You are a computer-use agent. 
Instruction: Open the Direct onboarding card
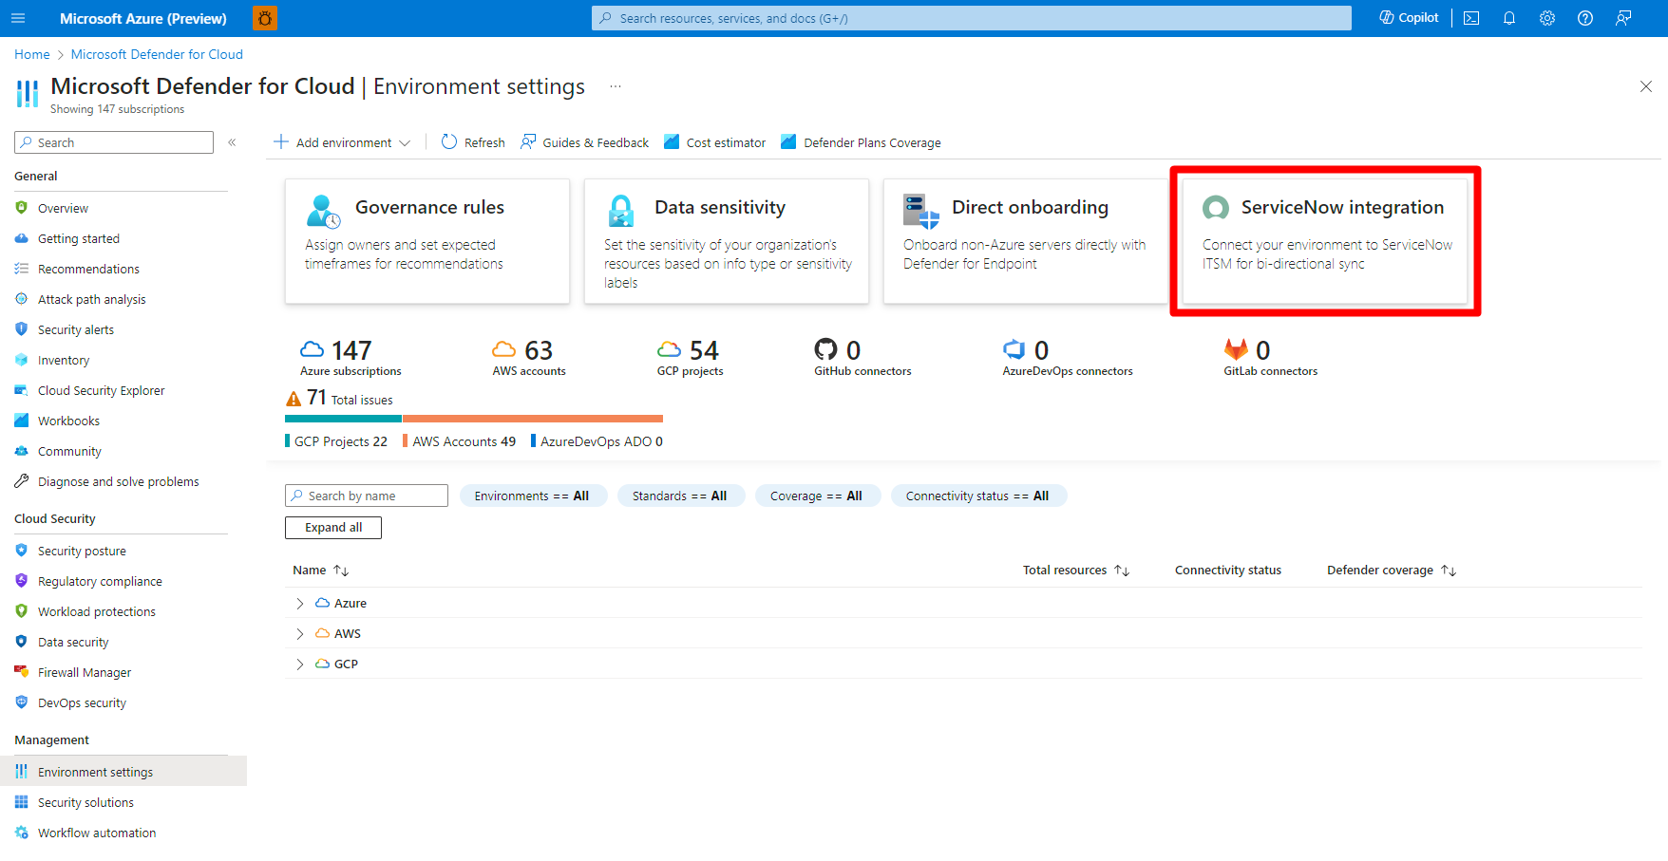pyautogui.click(x=1026, y=241)
